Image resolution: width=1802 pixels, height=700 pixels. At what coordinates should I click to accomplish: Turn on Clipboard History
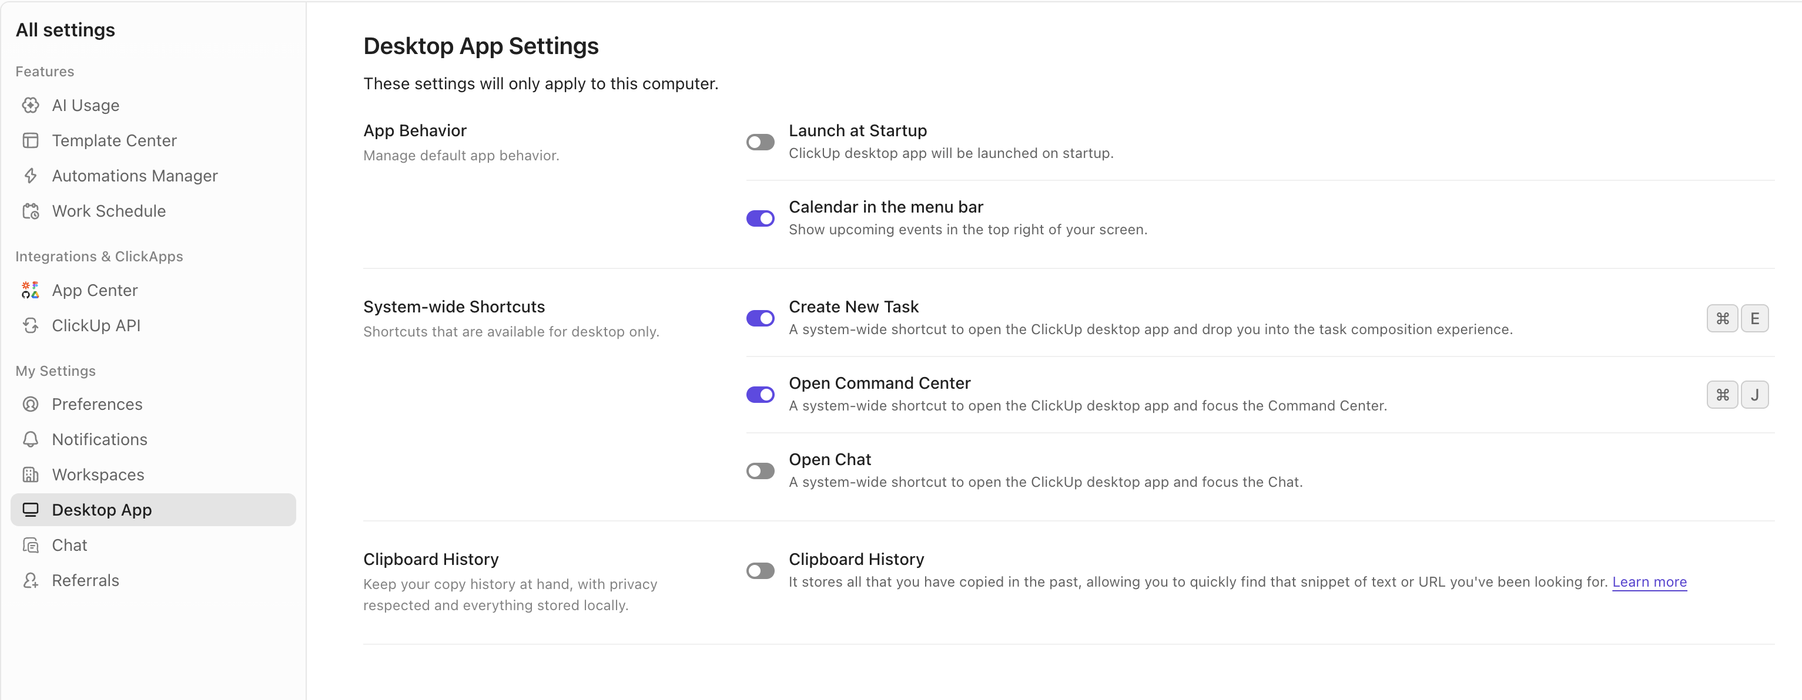tap(760, 571)
